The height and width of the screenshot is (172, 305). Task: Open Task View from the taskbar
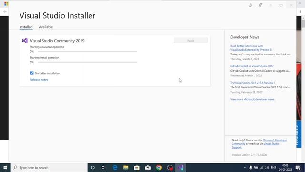(x=103, y=168)
